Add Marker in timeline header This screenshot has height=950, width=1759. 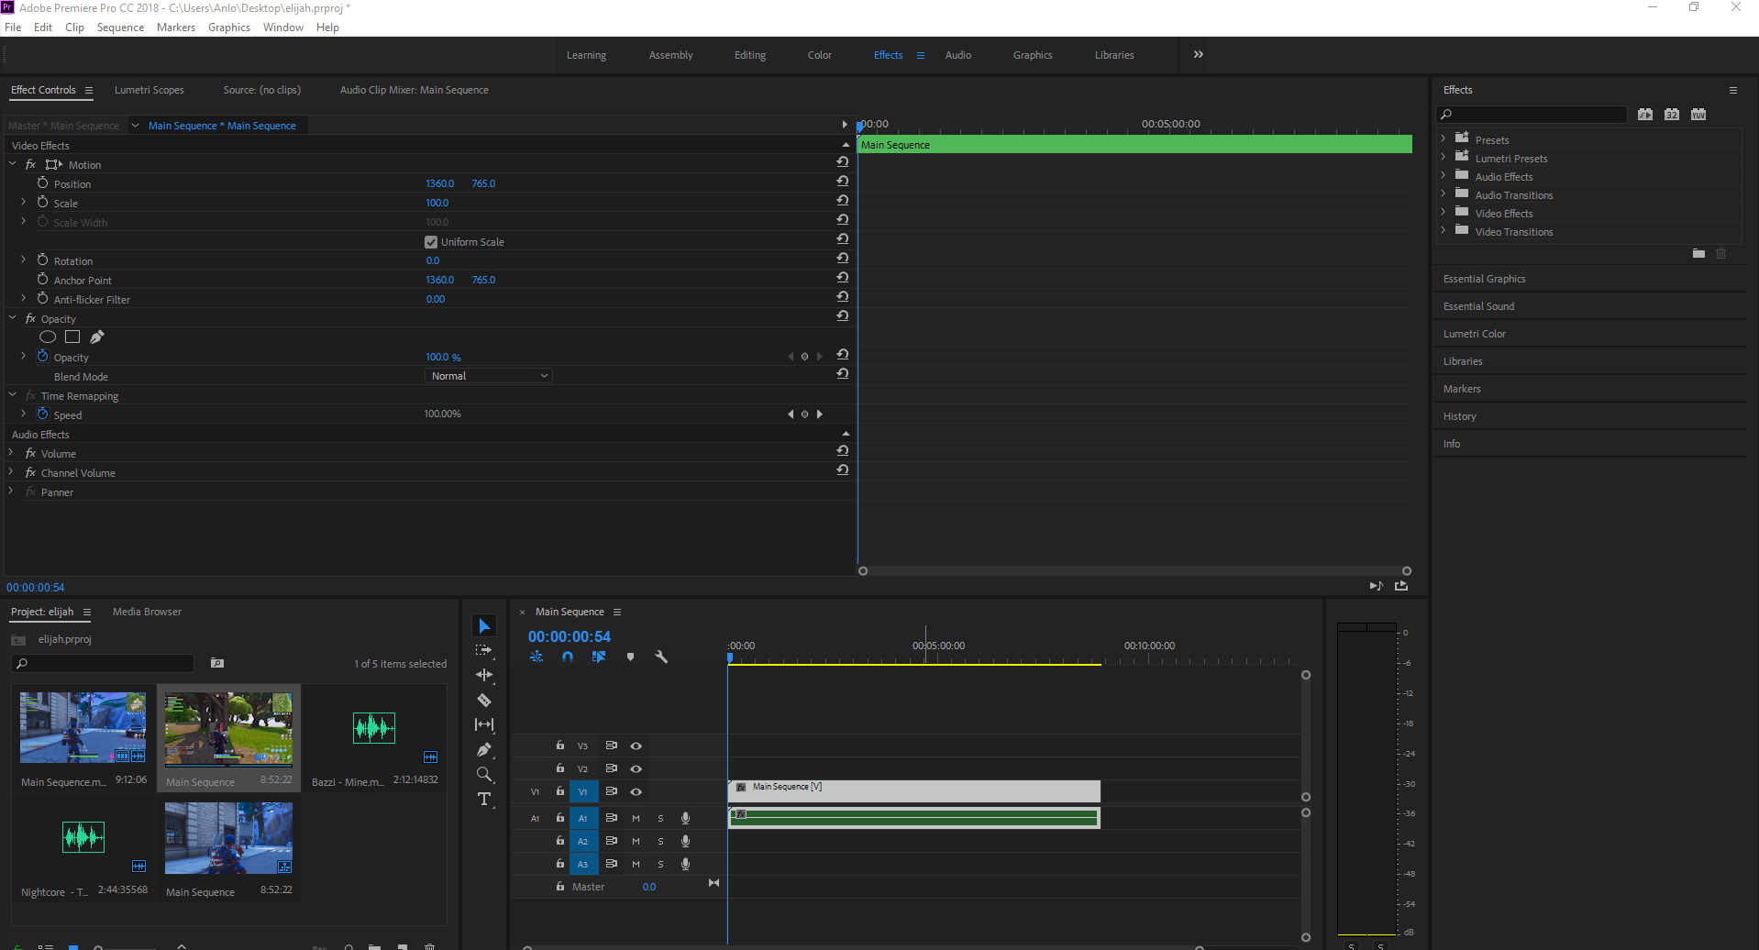630,657
